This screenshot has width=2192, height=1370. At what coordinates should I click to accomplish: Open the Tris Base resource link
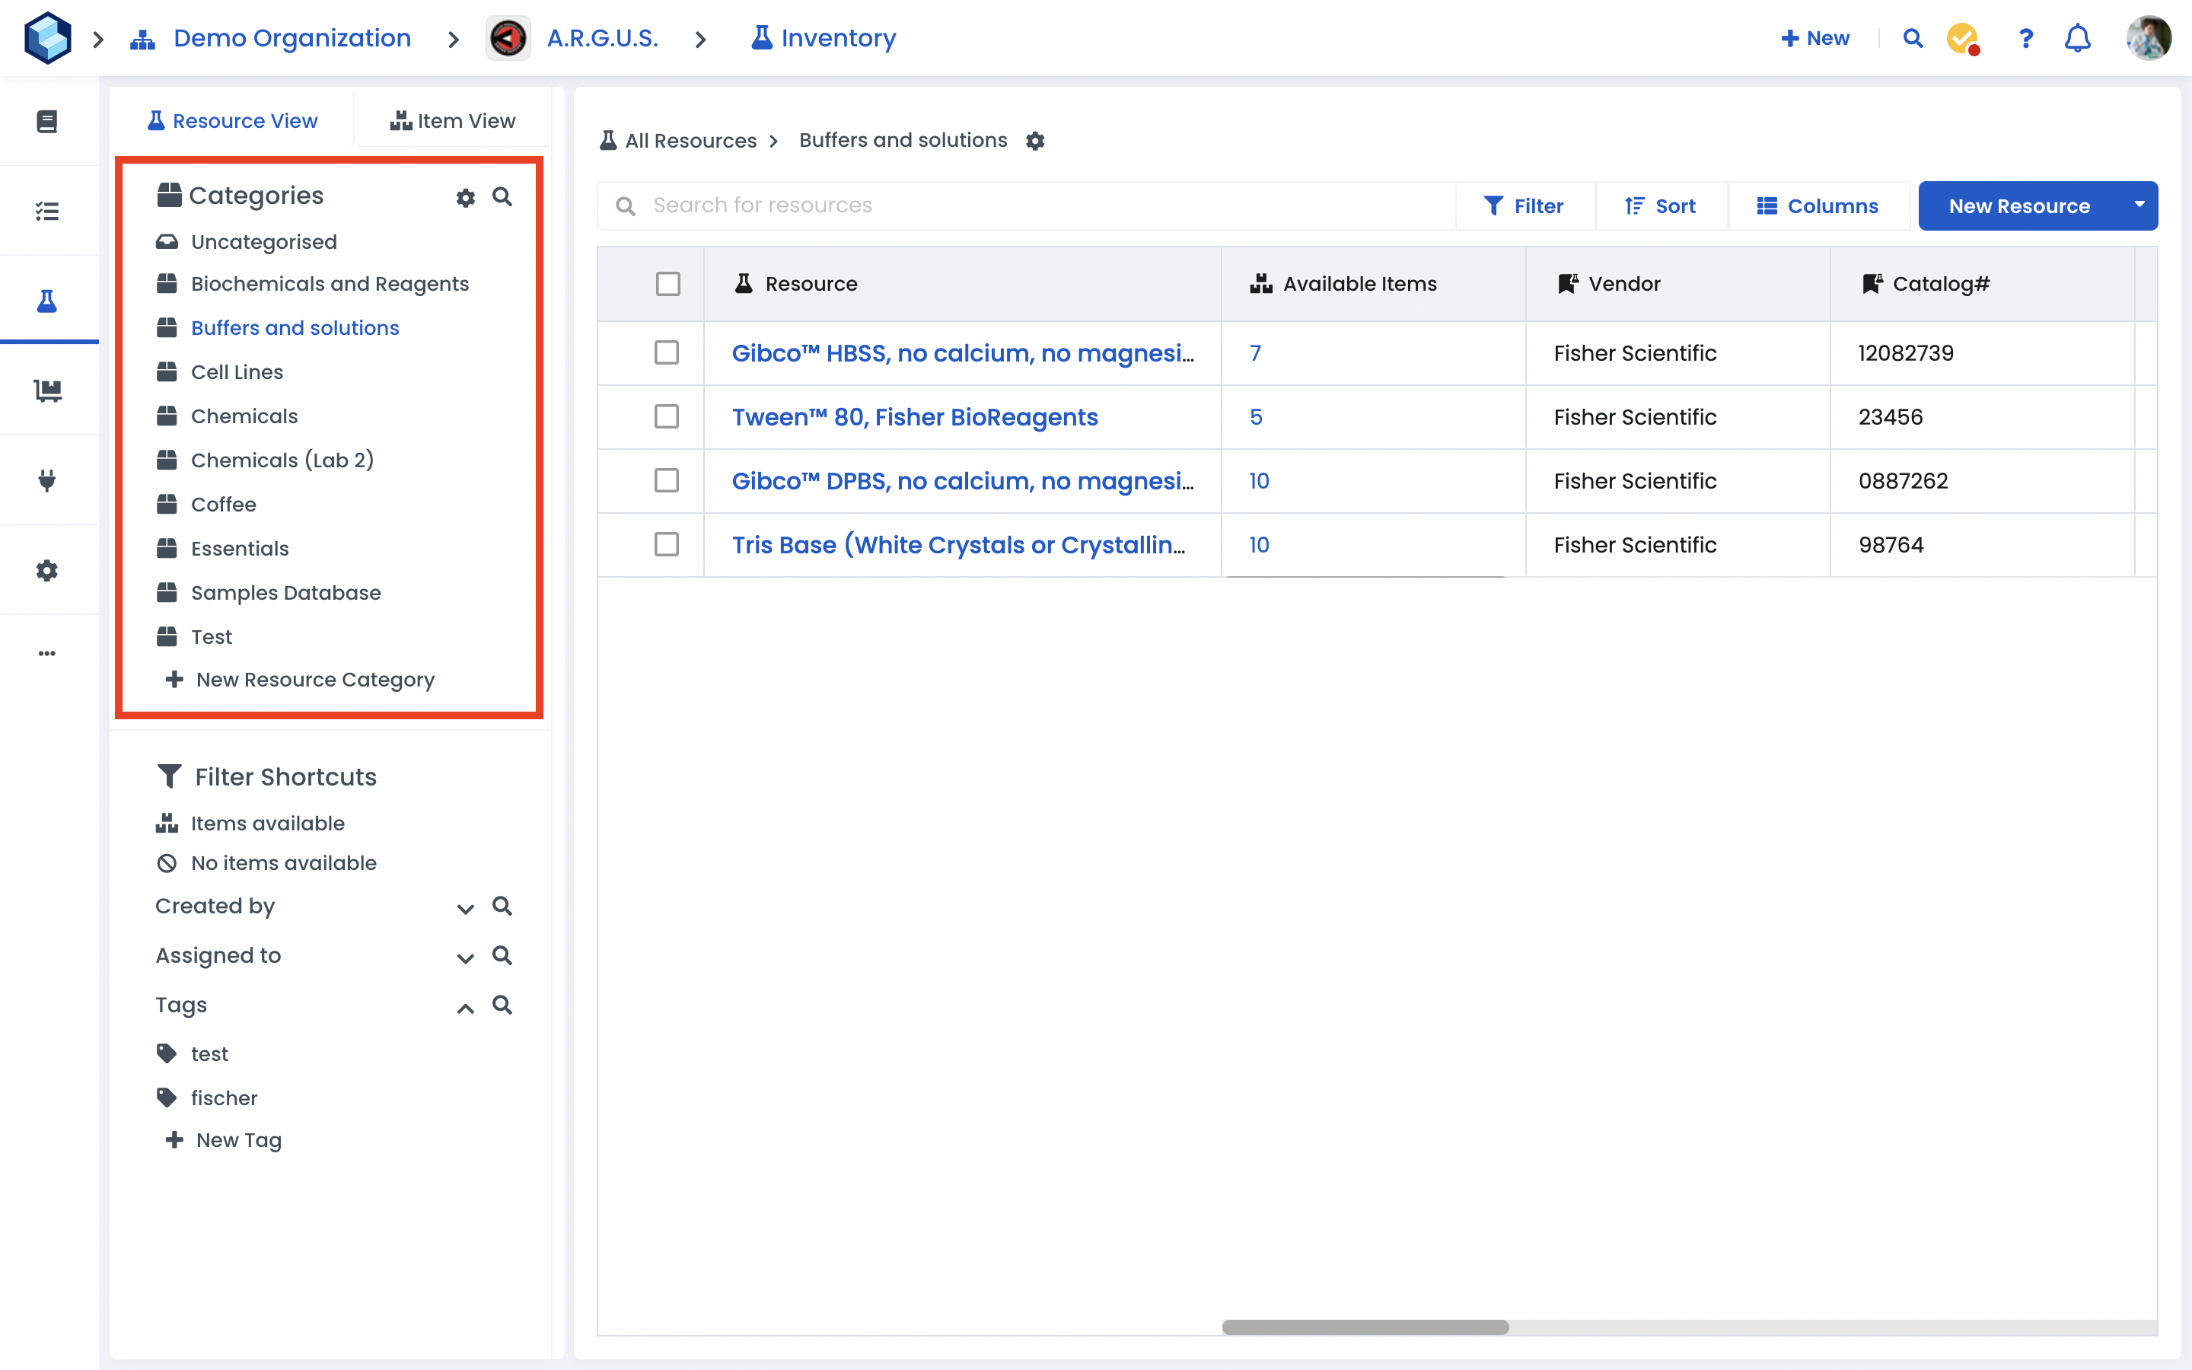[957, 544]
